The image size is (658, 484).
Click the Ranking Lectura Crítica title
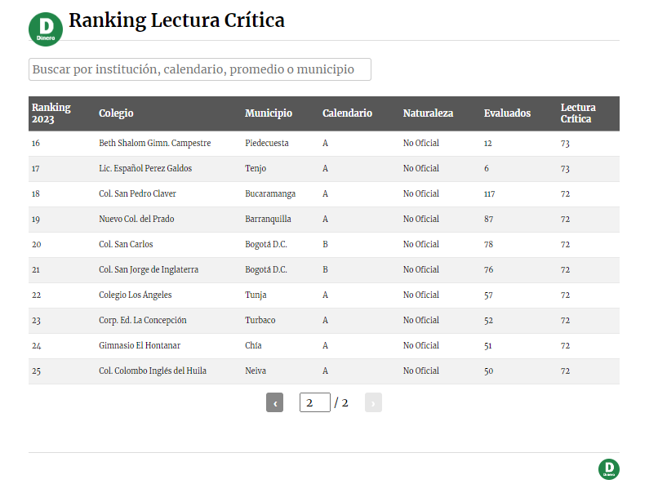tap(176, 20)
